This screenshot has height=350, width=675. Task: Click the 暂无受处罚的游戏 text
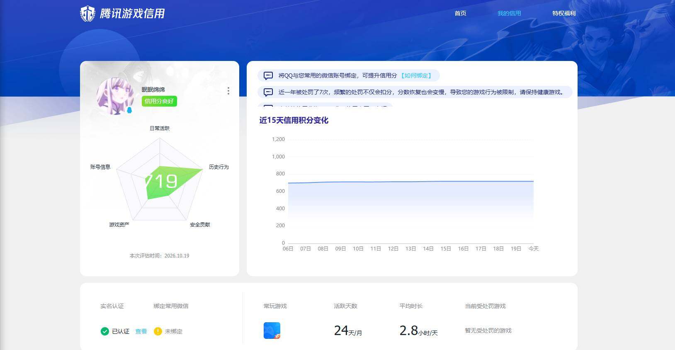[x=488, y=331]
